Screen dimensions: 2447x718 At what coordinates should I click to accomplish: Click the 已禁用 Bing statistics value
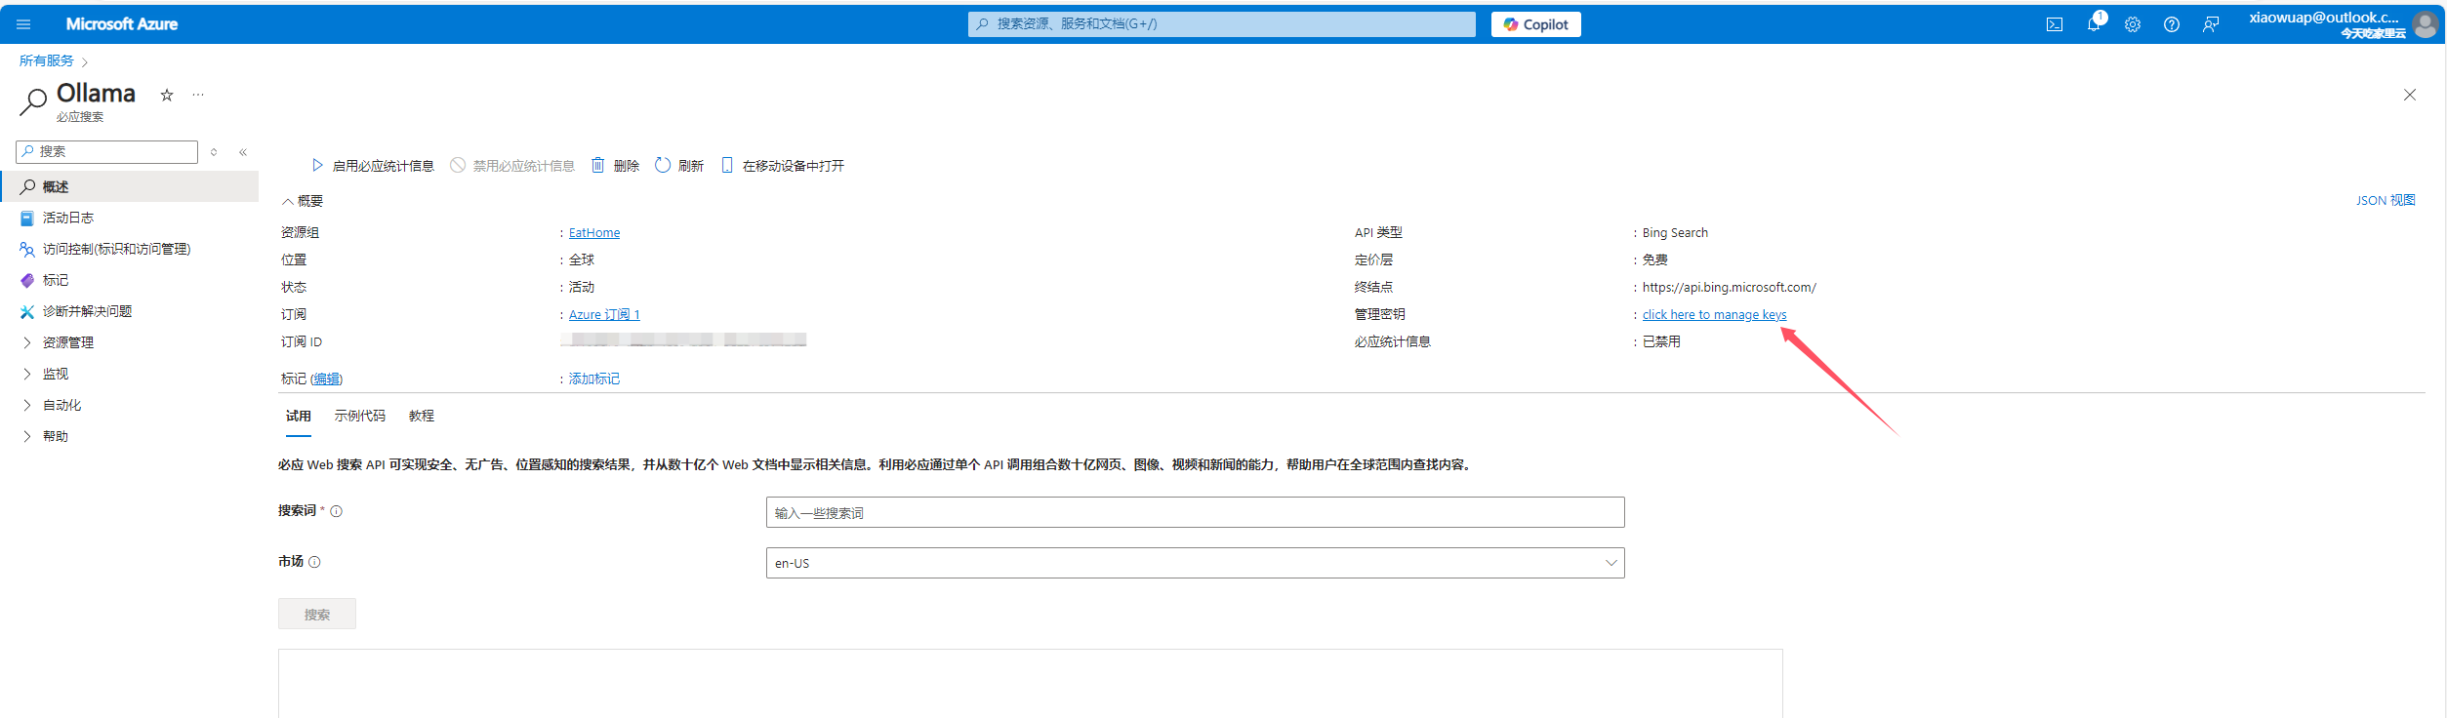coord(1661,342)
